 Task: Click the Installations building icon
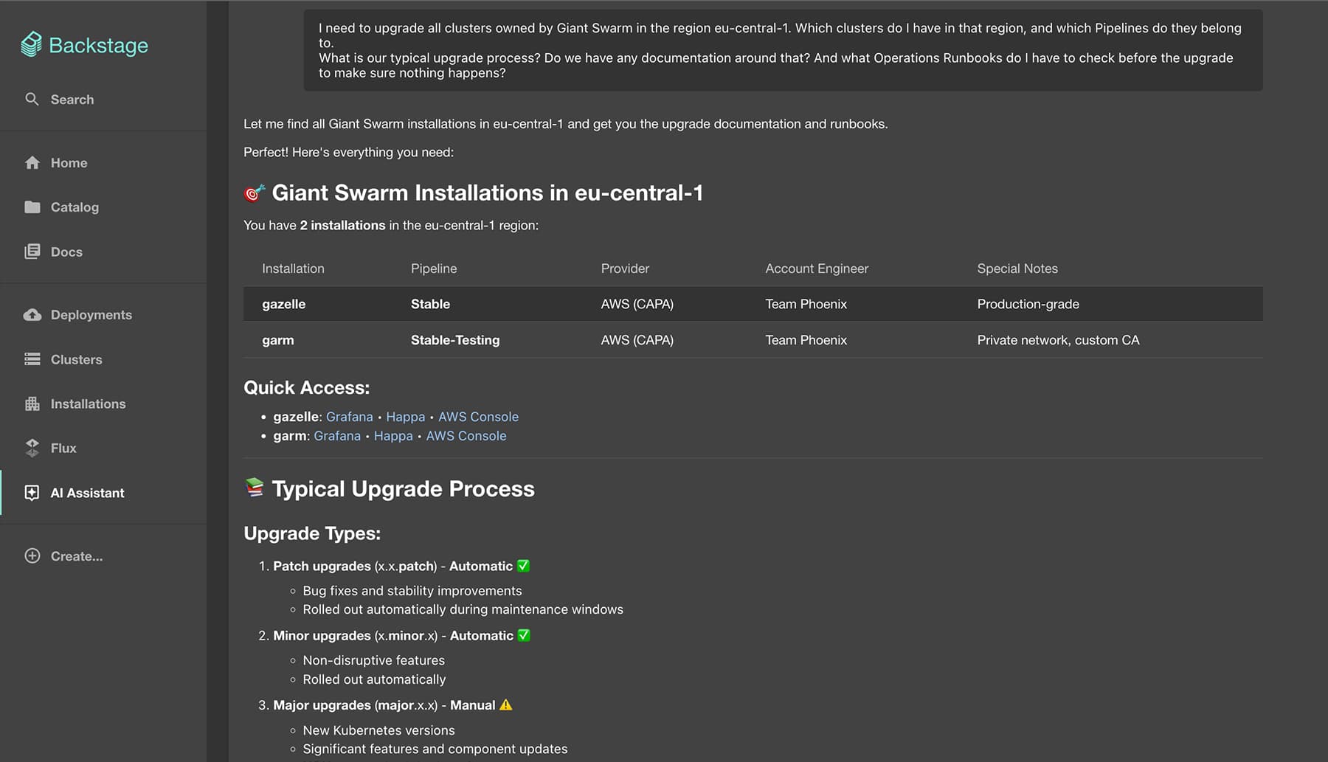(x=32, y=403)
